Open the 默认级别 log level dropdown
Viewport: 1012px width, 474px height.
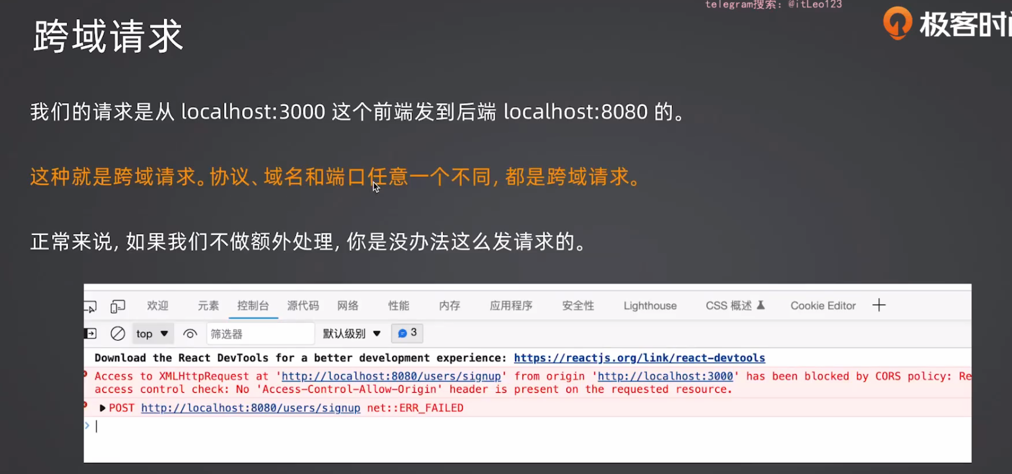351,334
